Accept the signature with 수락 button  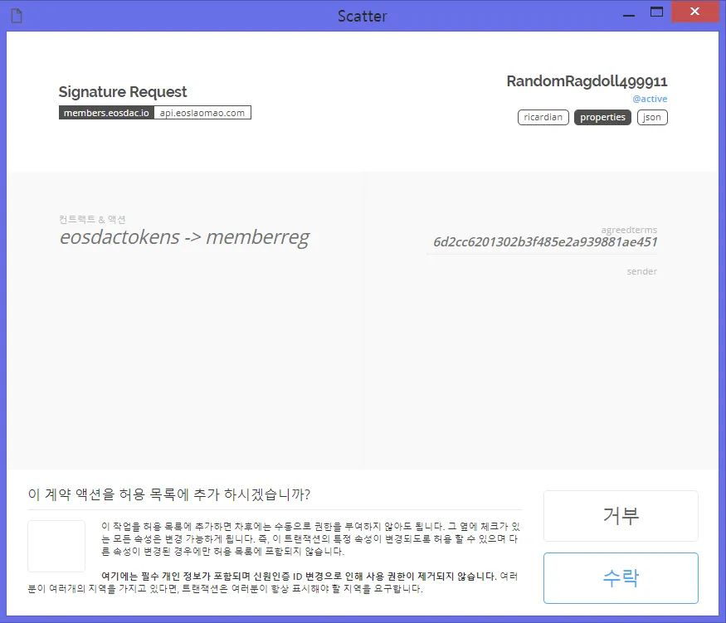tap(621, 577)
